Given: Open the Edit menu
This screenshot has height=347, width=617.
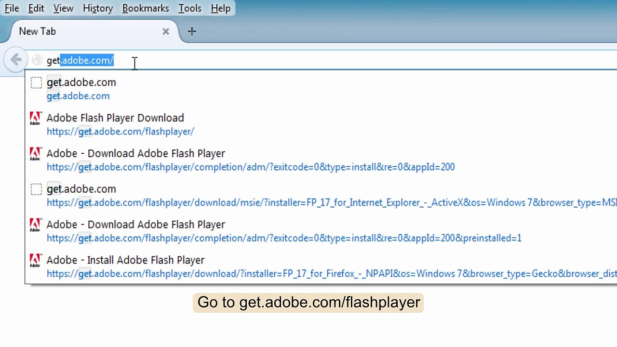Looking at the screenshot, I should tap(36, 8).
